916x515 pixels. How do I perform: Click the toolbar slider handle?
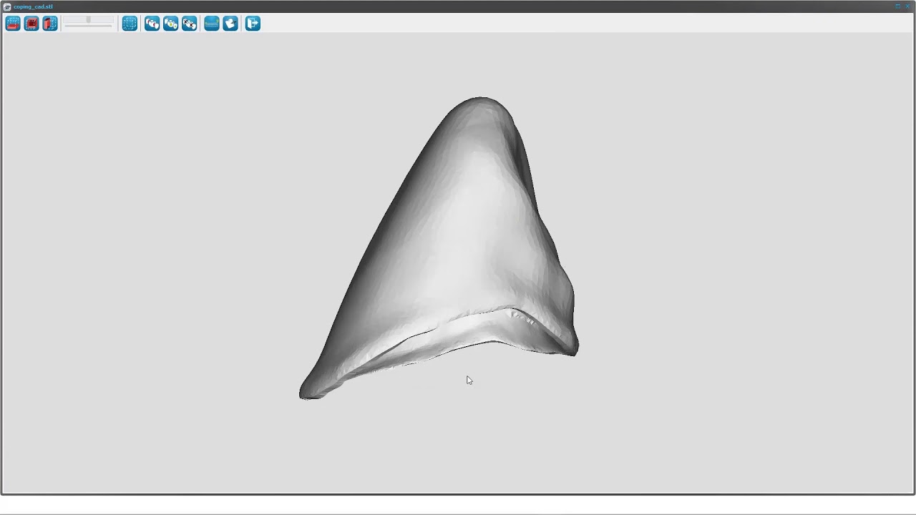[88, 20]
